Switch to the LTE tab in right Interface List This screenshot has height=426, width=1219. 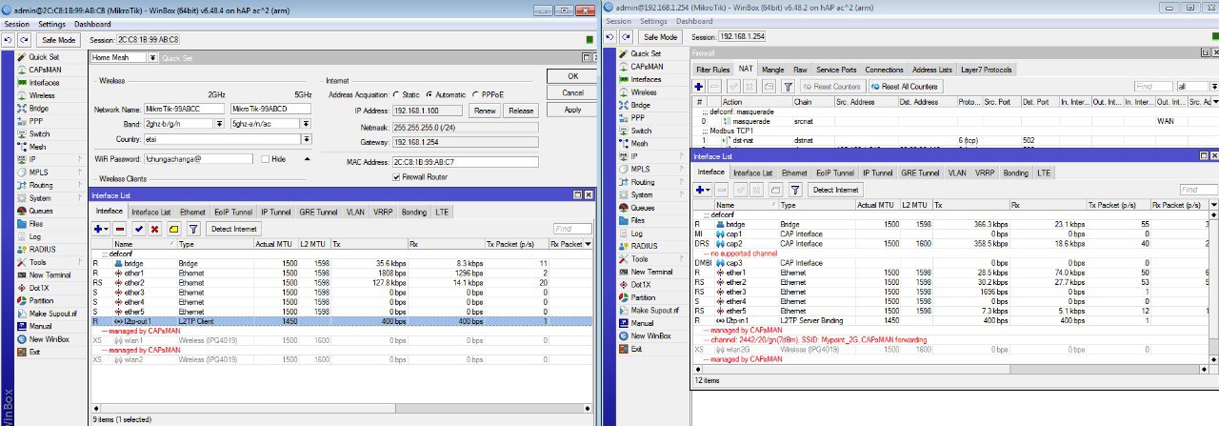tap(1044, 172)
